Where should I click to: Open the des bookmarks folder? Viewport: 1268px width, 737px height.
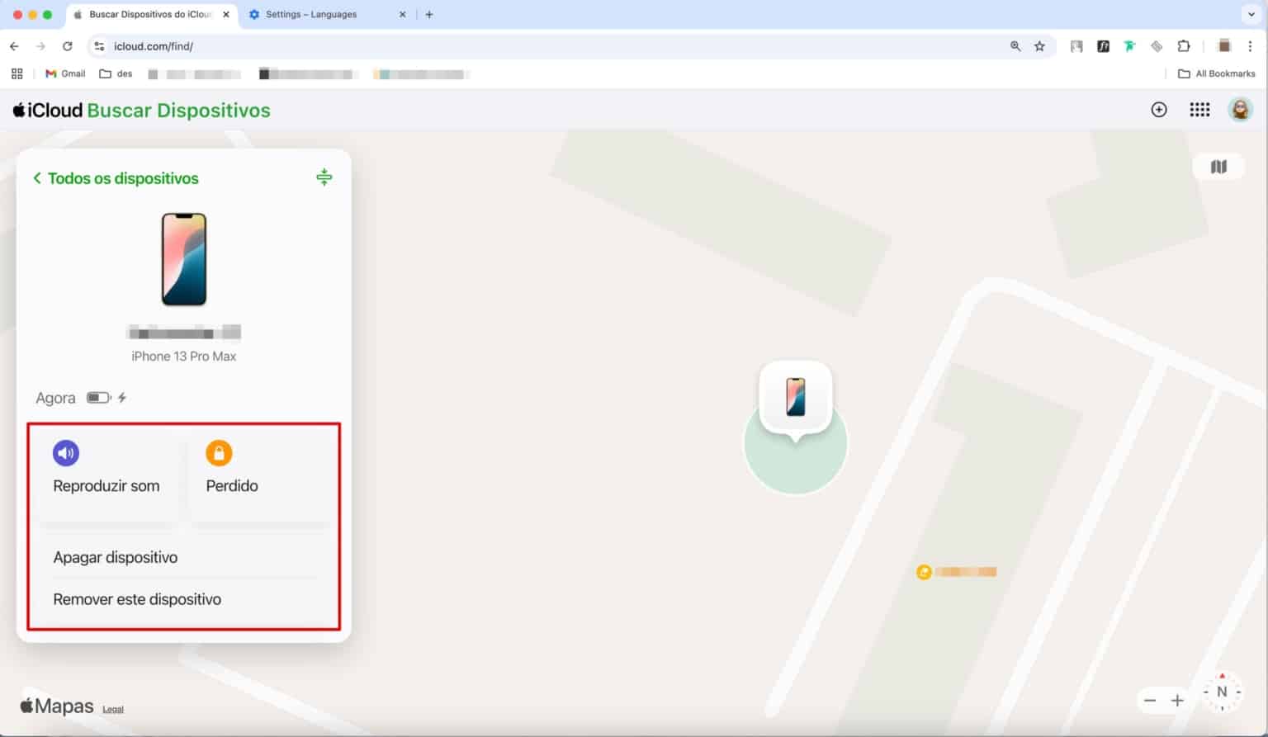[x=116, y=73]
